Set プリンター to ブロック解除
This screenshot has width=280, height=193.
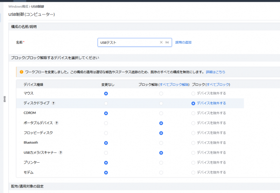[161, 163]
